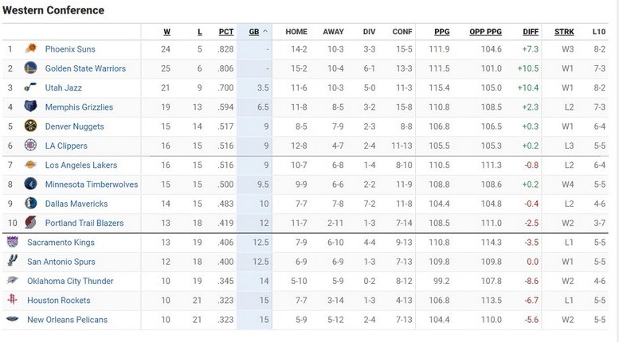The height and width of the screenshot is (342, 619).
Task: Toggle sort arrow on GB column
Action: [265, 32]
